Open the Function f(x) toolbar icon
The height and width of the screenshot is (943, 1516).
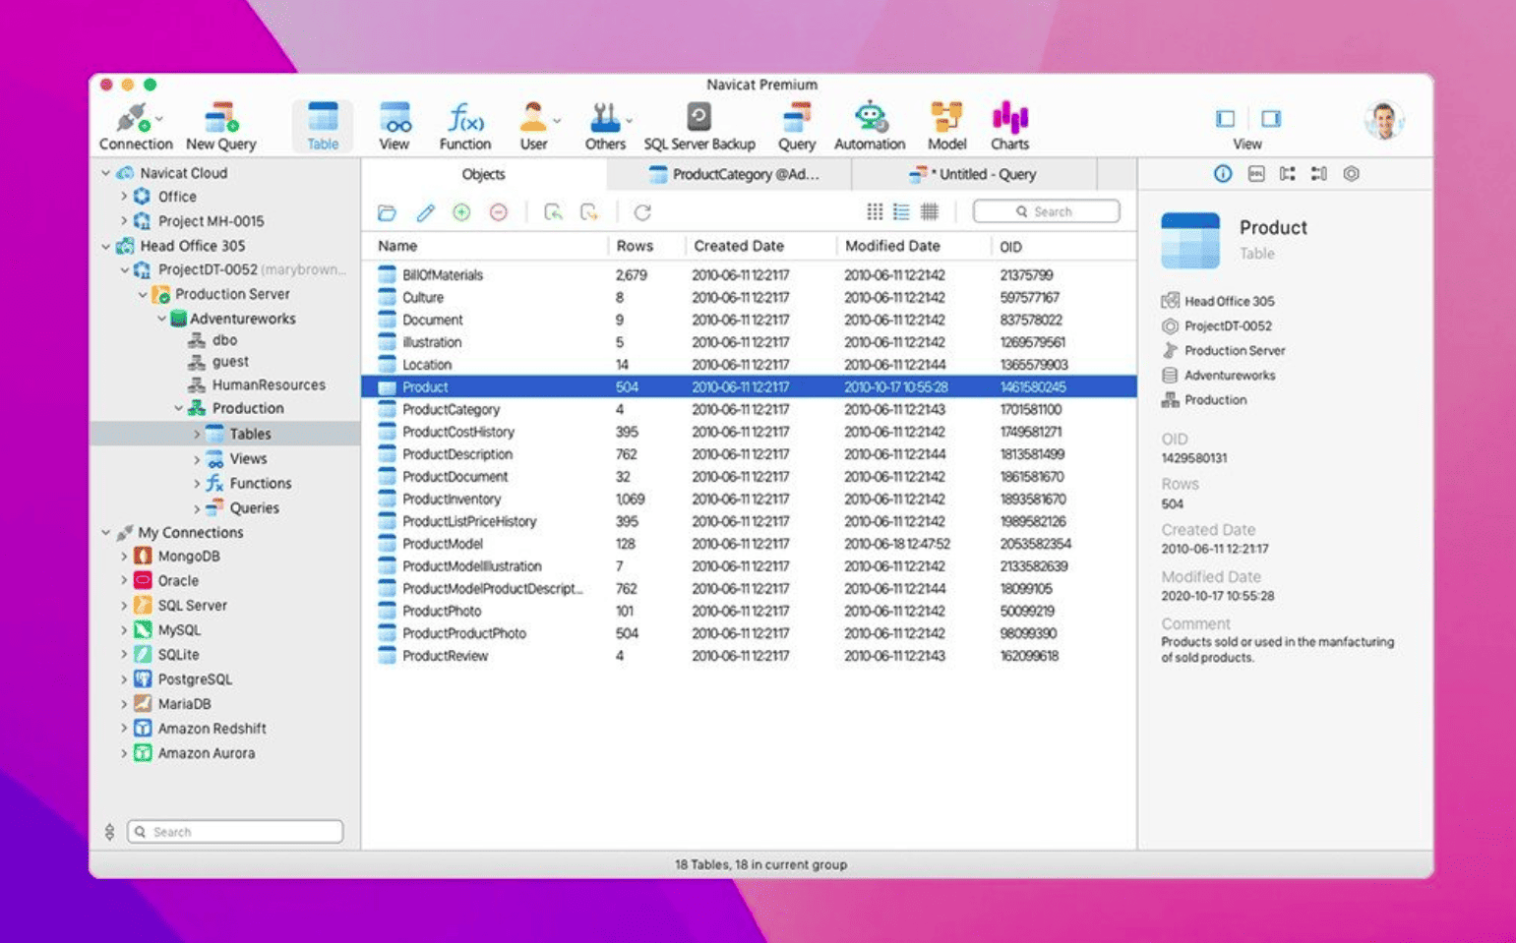[x=465, y=118]
